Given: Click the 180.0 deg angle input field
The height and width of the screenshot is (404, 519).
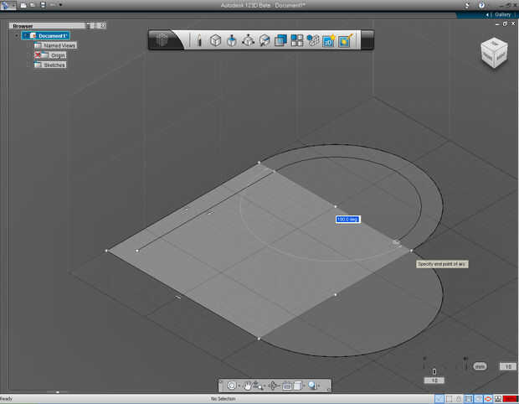Looking at the screenshot, I should point(348,220).
